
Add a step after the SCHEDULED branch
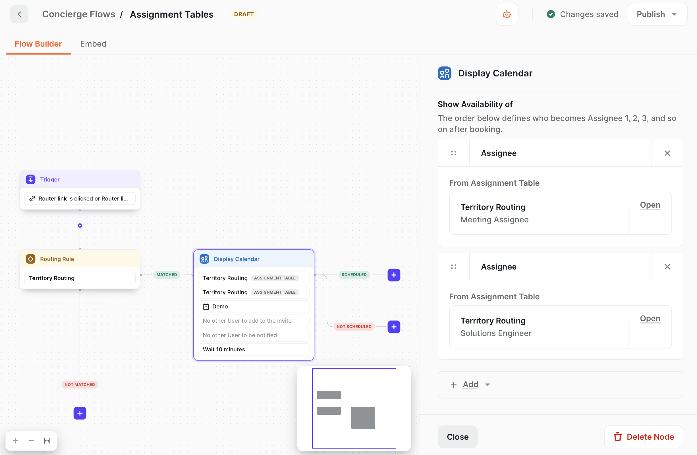[x=394, y=275]
